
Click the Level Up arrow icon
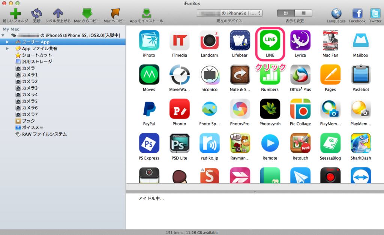(58, 13)
